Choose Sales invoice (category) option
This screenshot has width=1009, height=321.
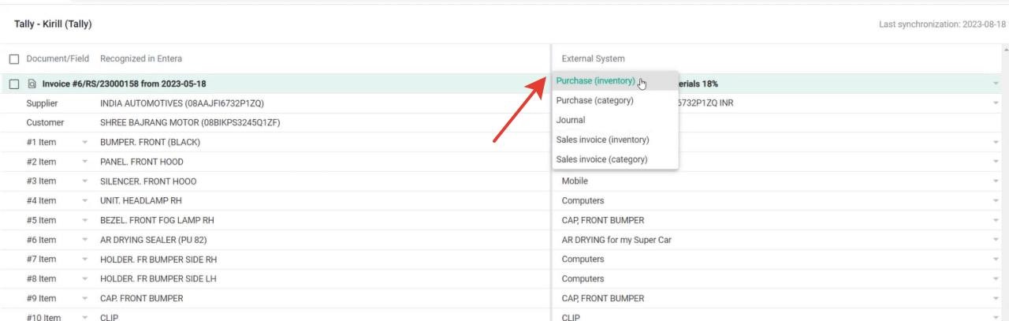point(601,159)
